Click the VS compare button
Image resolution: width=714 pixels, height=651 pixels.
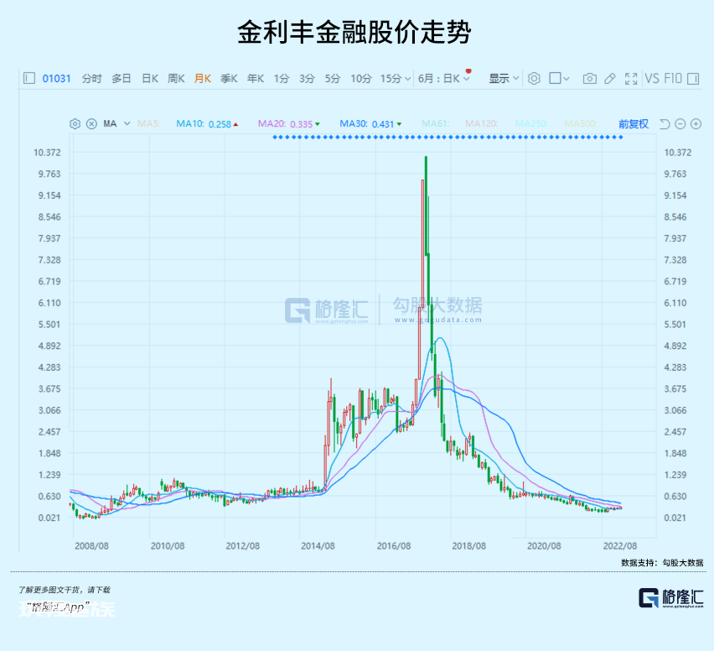coord(652,78)
